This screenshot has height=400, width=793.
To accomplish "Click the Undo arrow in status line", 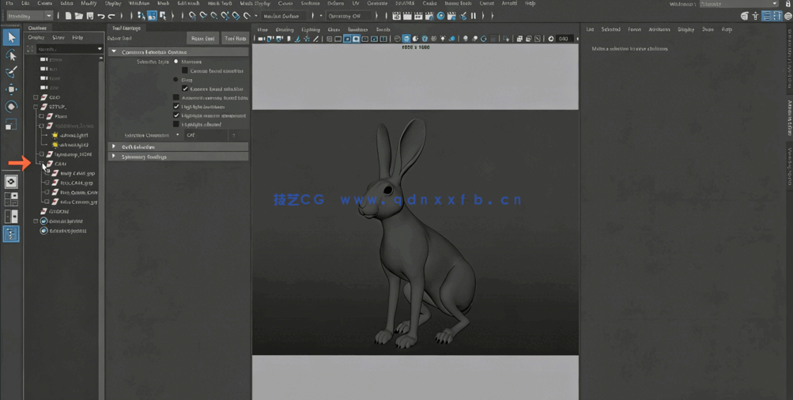I will (101, 16).
